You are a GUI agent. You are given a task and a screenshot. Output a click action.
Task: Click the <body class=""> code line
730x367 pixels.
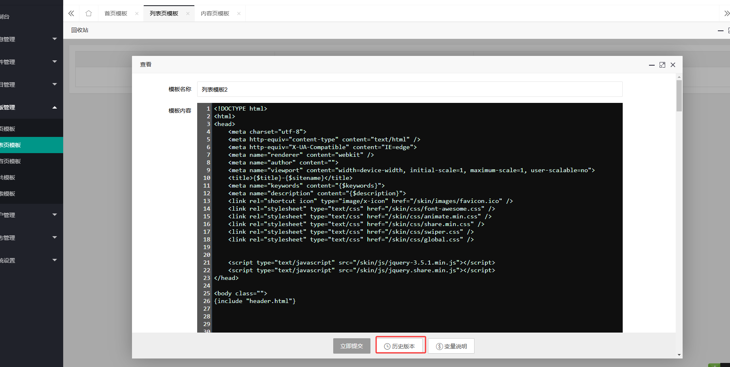[x=240, y=293]
